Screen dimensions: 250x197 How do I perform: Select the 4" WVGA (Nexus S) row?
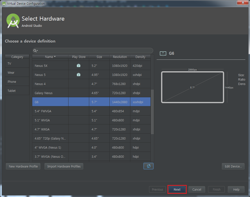coord(91,148)
